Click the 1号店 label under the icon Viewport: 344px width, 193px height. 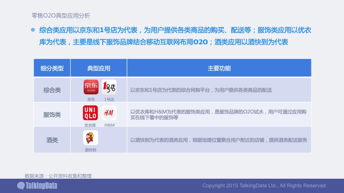click(109, 99)
